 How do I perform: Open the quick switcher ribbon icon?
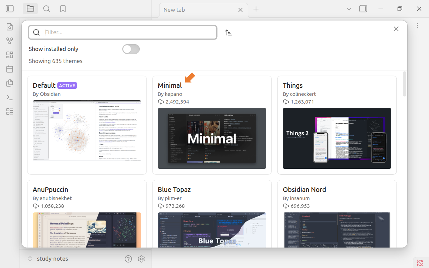point(10,27)
